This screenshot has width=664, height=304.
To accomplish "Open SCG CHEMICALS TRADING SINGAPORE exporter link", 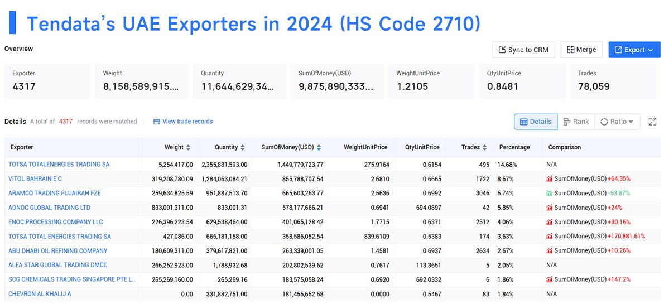I will tap(72, 279).
